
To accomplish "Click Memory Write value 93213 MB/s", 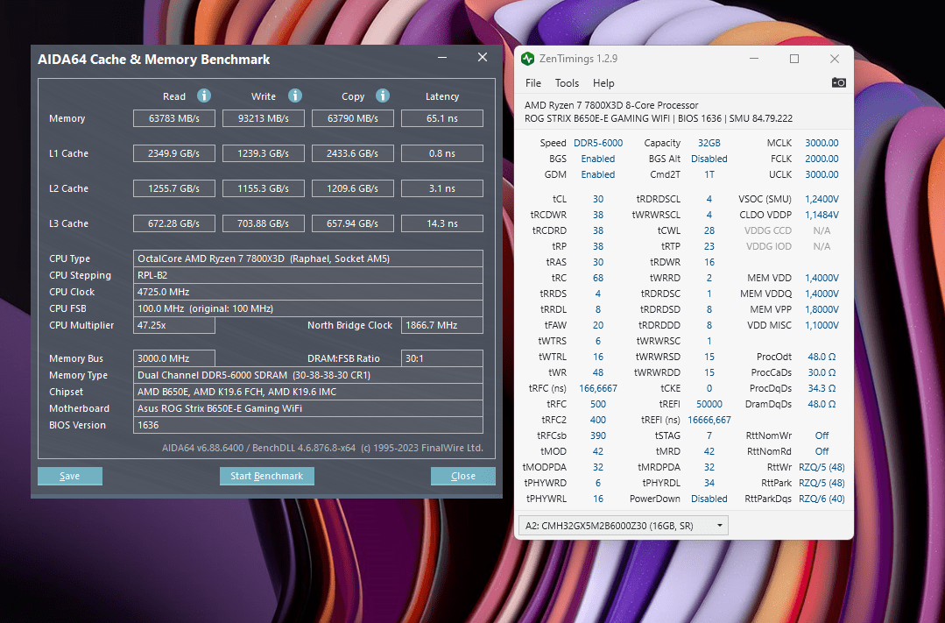I will (264, 118).
